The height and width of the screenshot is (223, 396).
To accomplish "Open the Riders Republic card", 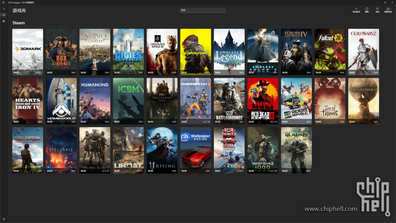I will point(296,101).
